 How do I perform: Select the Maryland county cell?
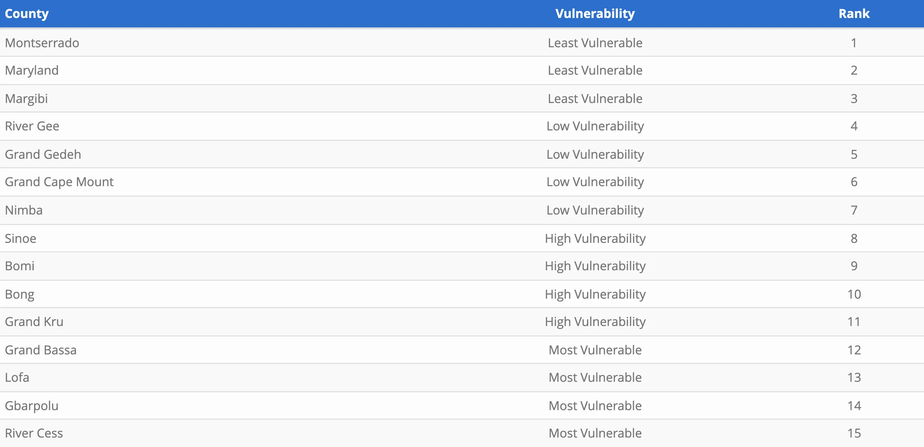(x=32, y=70)
